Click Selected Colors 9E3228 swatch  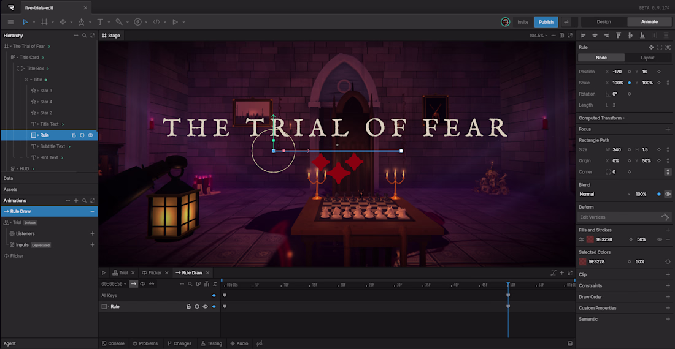[x=582, y=262]
